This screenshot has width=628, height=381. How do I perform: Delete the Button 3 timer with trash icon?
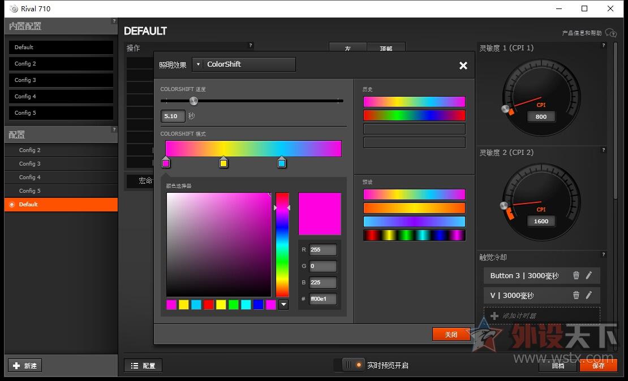[x=576, y=275]
